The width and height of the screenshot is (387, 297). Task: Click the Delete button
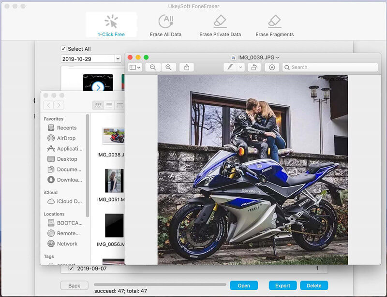click(314, 285)
